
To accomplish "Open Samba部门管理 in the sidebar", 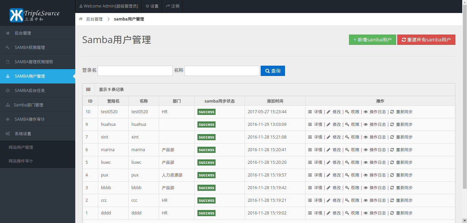I will (38, 105).
